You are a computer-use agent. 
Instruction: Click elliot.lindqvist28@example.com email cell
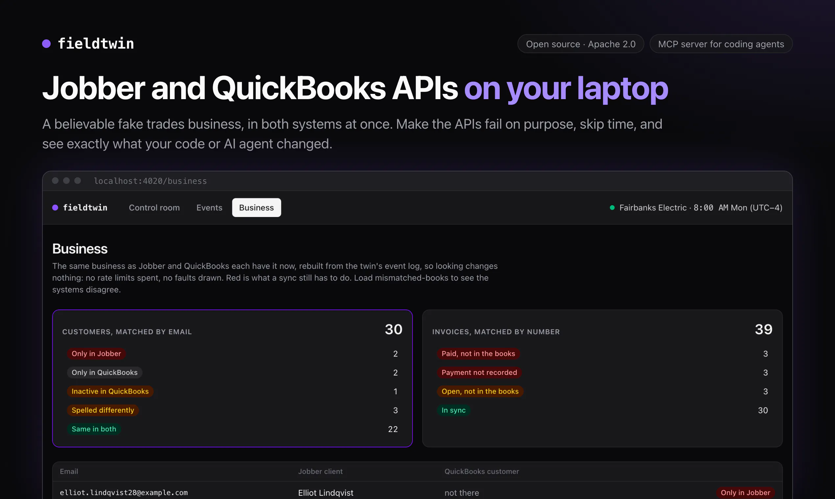coord(124,493)
